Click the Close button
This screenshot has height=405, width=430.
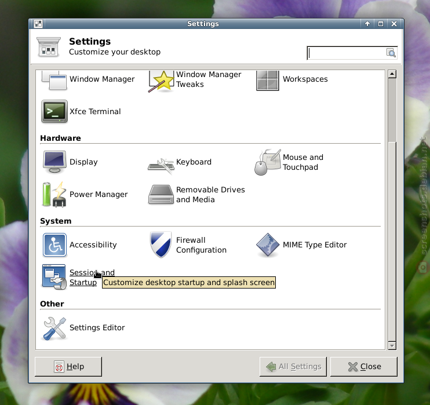[x=364, y=367]
